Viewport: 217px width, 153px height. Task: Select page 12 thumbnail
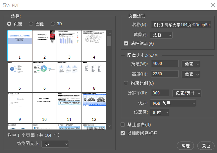[94, 108]
